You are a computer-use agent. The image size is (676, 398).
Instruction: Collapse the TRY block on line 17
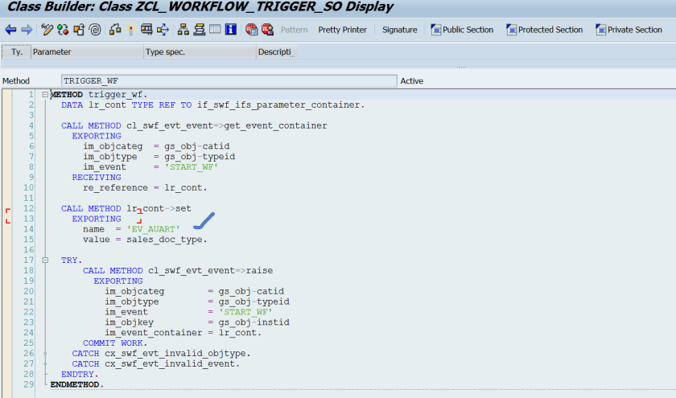[x=45, y=261]
